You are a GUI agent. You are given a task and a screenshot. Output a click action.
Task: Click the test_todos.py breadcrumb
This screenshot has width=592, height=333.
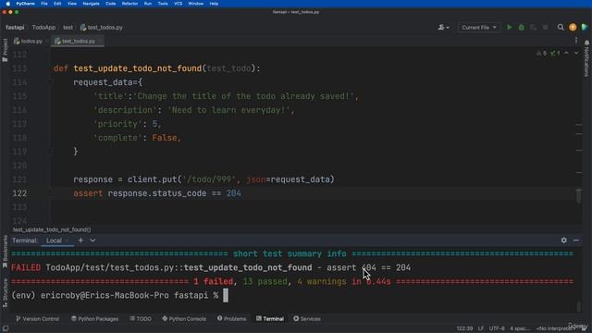click(x=101, y=27)
